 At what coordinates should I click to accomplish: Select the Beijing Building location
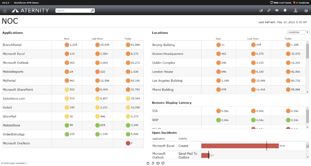point(163,45)
